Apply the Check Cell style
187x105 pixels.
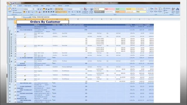[x=99, y=12]
